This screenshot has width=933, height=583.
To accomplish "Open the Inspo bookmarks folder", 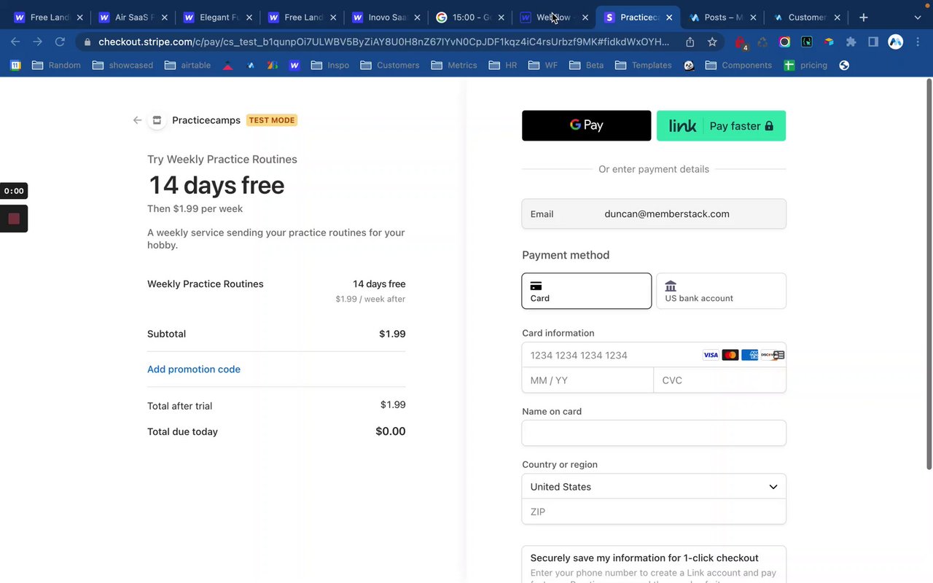I will 330,65.
